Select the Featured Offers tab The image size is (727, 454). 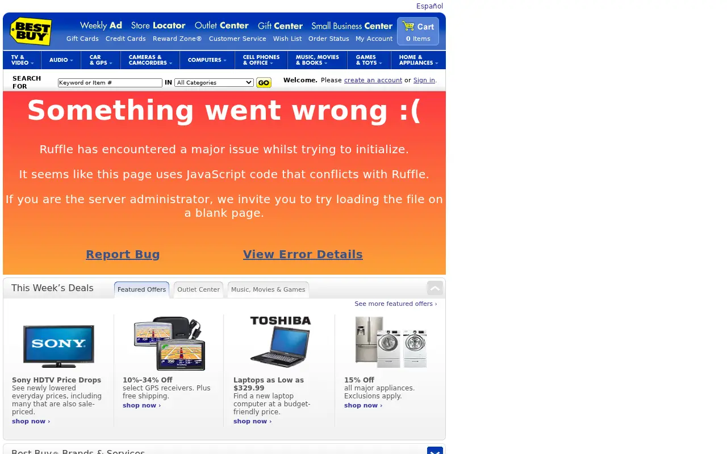pos(141,289)
